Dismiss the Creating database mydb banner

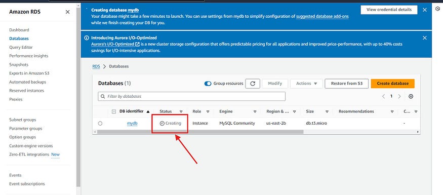(424, 10)
